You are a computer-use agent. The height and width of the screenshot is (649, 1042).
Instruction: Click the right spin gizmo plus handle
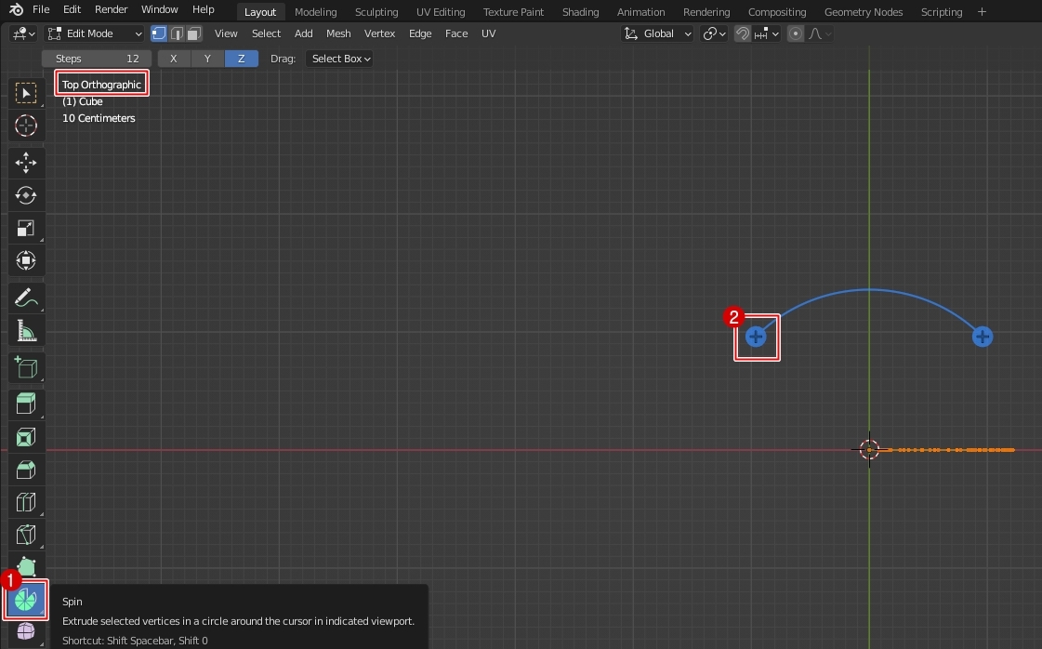(x=983, y=337)
